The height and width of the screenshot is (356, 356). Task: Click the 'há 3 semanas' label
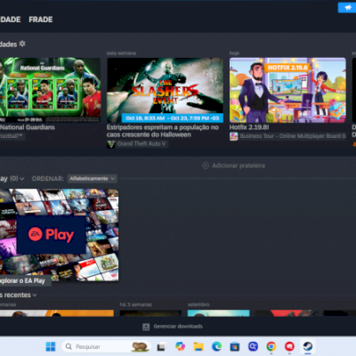[135, 304]
